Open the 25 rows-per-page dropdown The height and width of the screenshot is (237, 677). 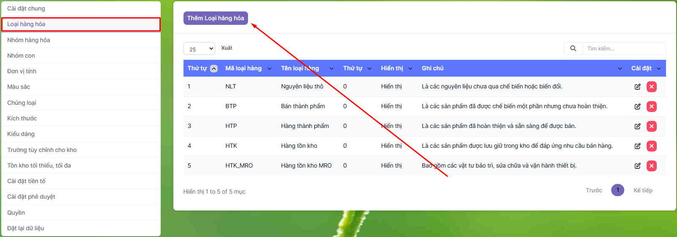click(199, 49)
